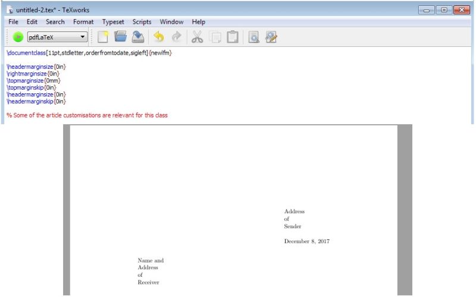The width and height of the screenshot is (476, 297).
Task: Copy selection with the Copy icon
Action: click(215, 37)
